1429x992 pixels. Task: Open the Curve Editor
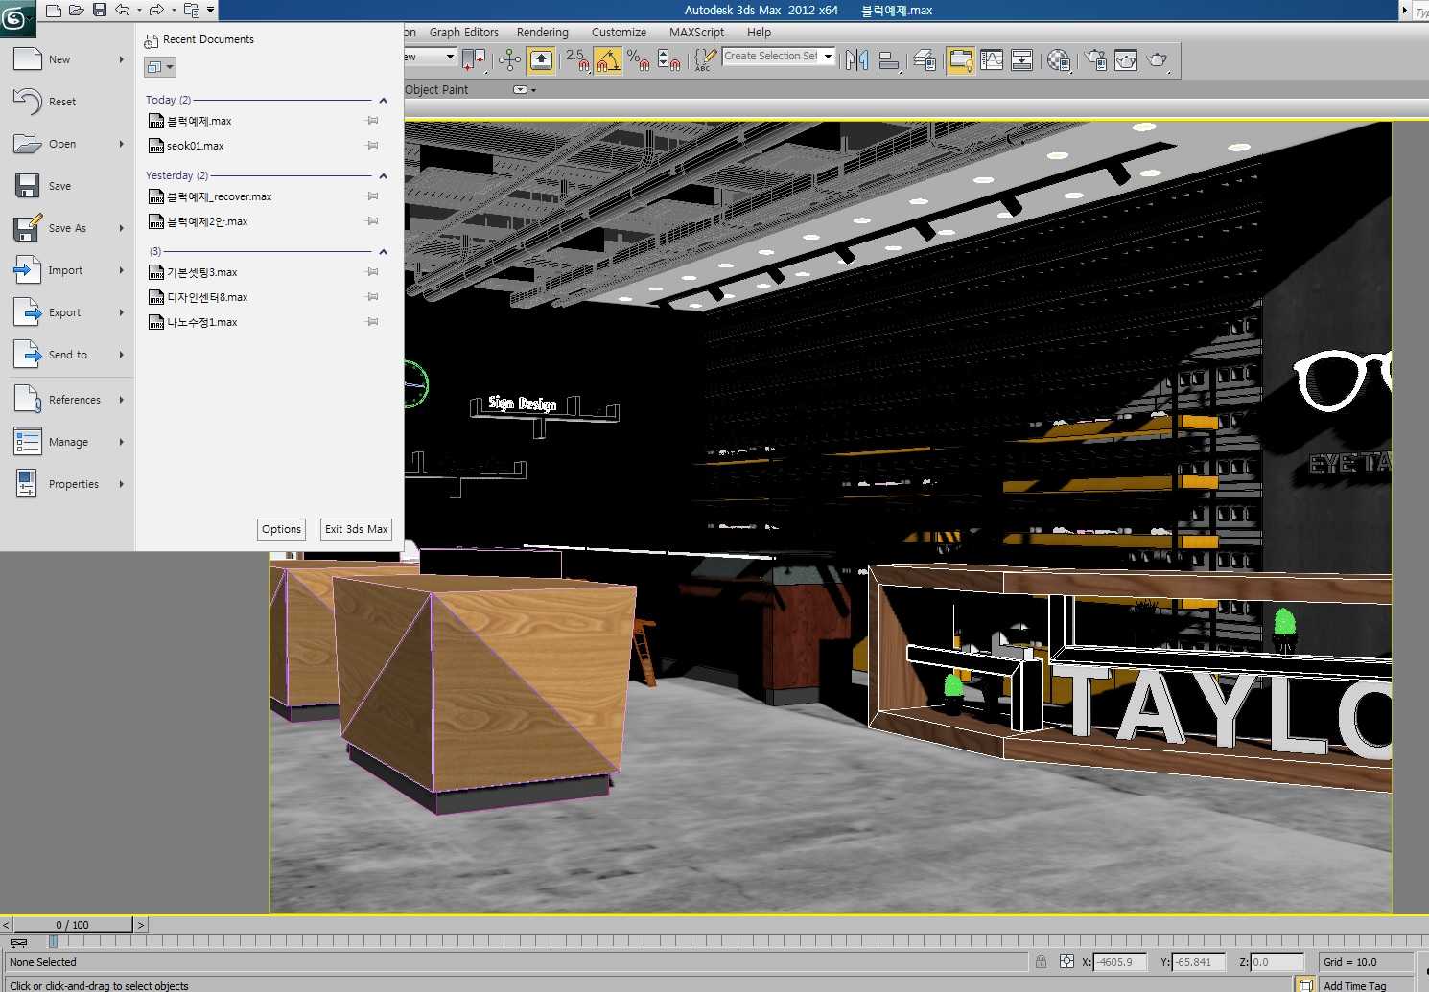[x=992, y=60]
